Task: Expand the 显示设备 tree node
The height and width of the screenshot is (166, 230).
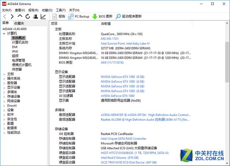Action: tap(4, 88)
